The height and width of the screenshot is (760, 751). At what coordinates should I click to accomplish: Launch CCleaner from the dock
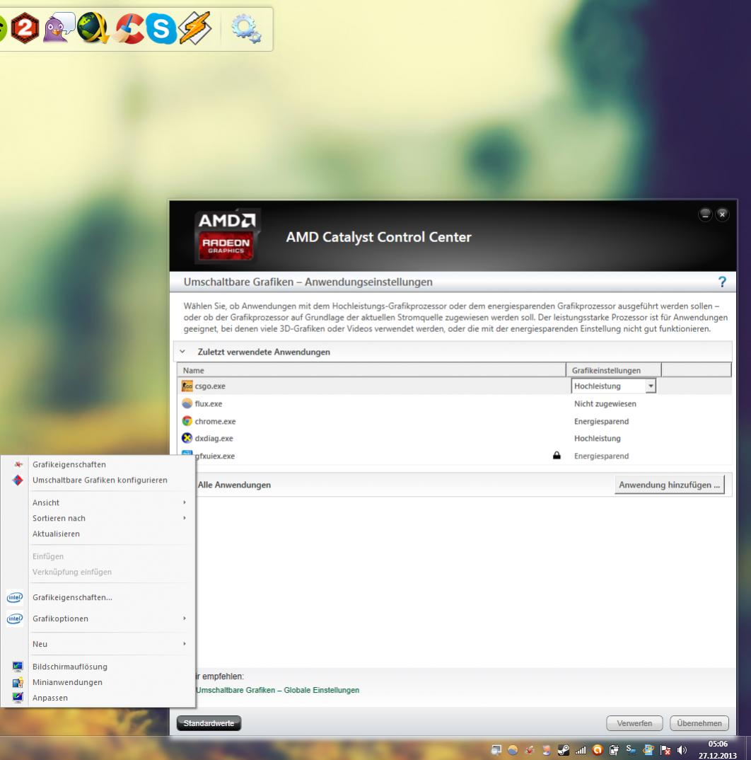coord(129,28)
